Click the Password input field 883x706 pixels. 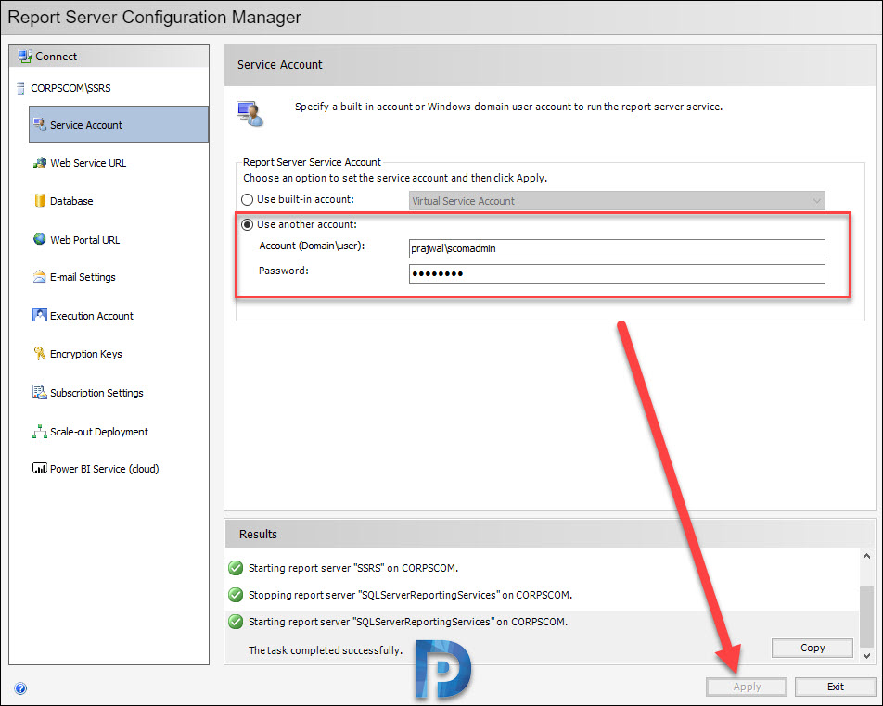click(x=617, y=274)
